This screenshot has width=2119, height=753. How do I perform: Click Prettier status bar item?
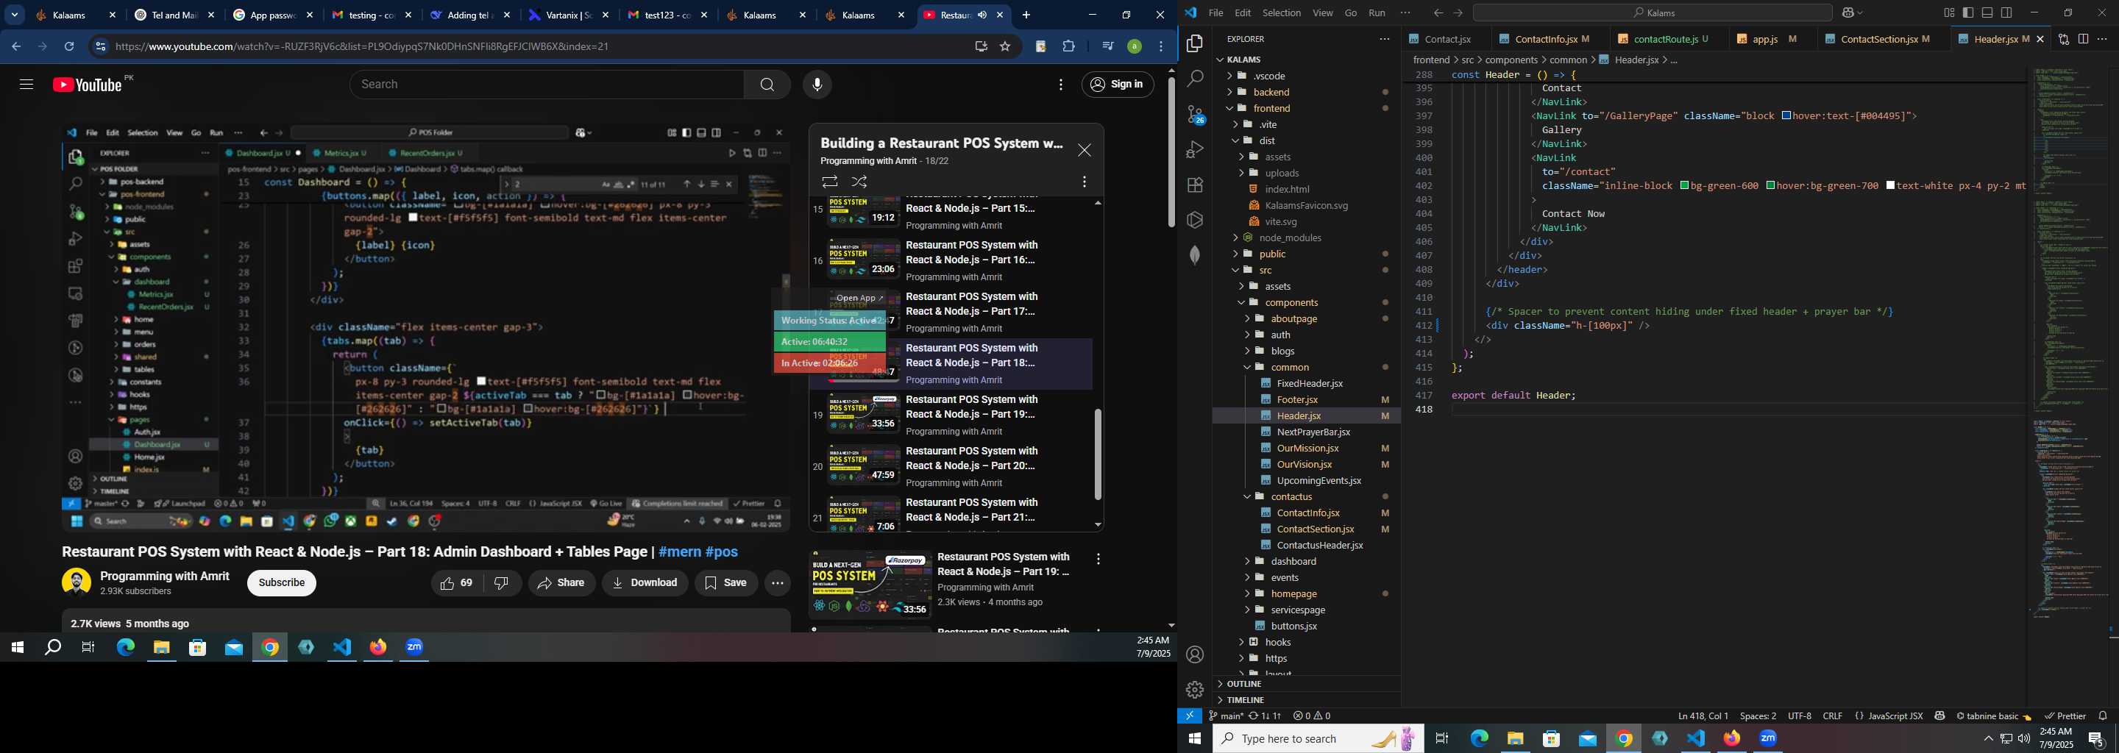tap(2065, 716)
